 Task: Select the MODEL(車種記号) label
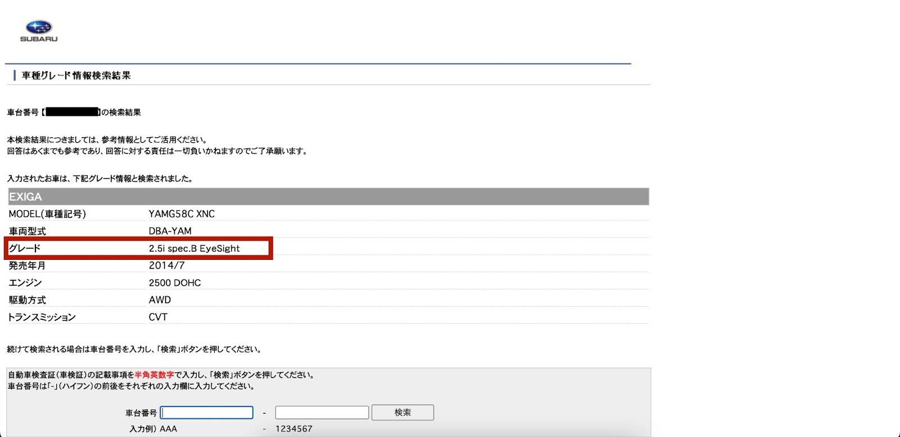coord(47,214)
